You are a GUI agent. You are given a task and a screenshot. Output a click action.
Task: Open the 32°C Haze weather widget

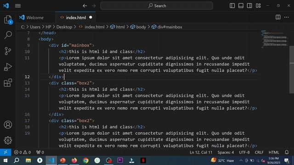click(222, 160)
